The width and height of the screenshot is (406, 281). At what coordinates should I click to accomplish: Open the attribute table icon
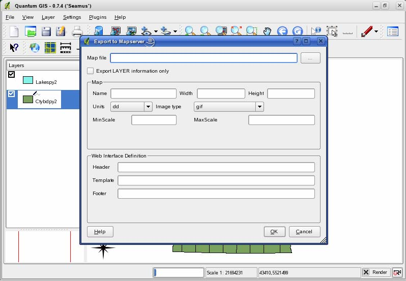tap(393, 32)
